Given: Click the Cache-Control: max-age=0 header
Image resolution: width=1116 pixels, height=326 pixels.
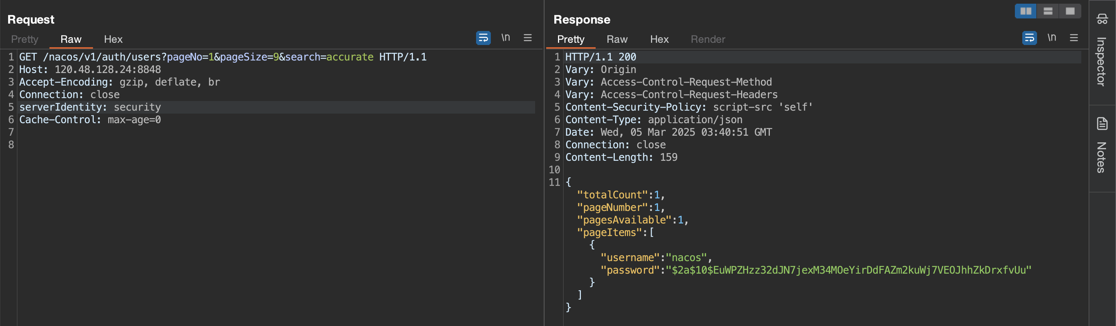Looking at the screenshot, I should [90, 120].
